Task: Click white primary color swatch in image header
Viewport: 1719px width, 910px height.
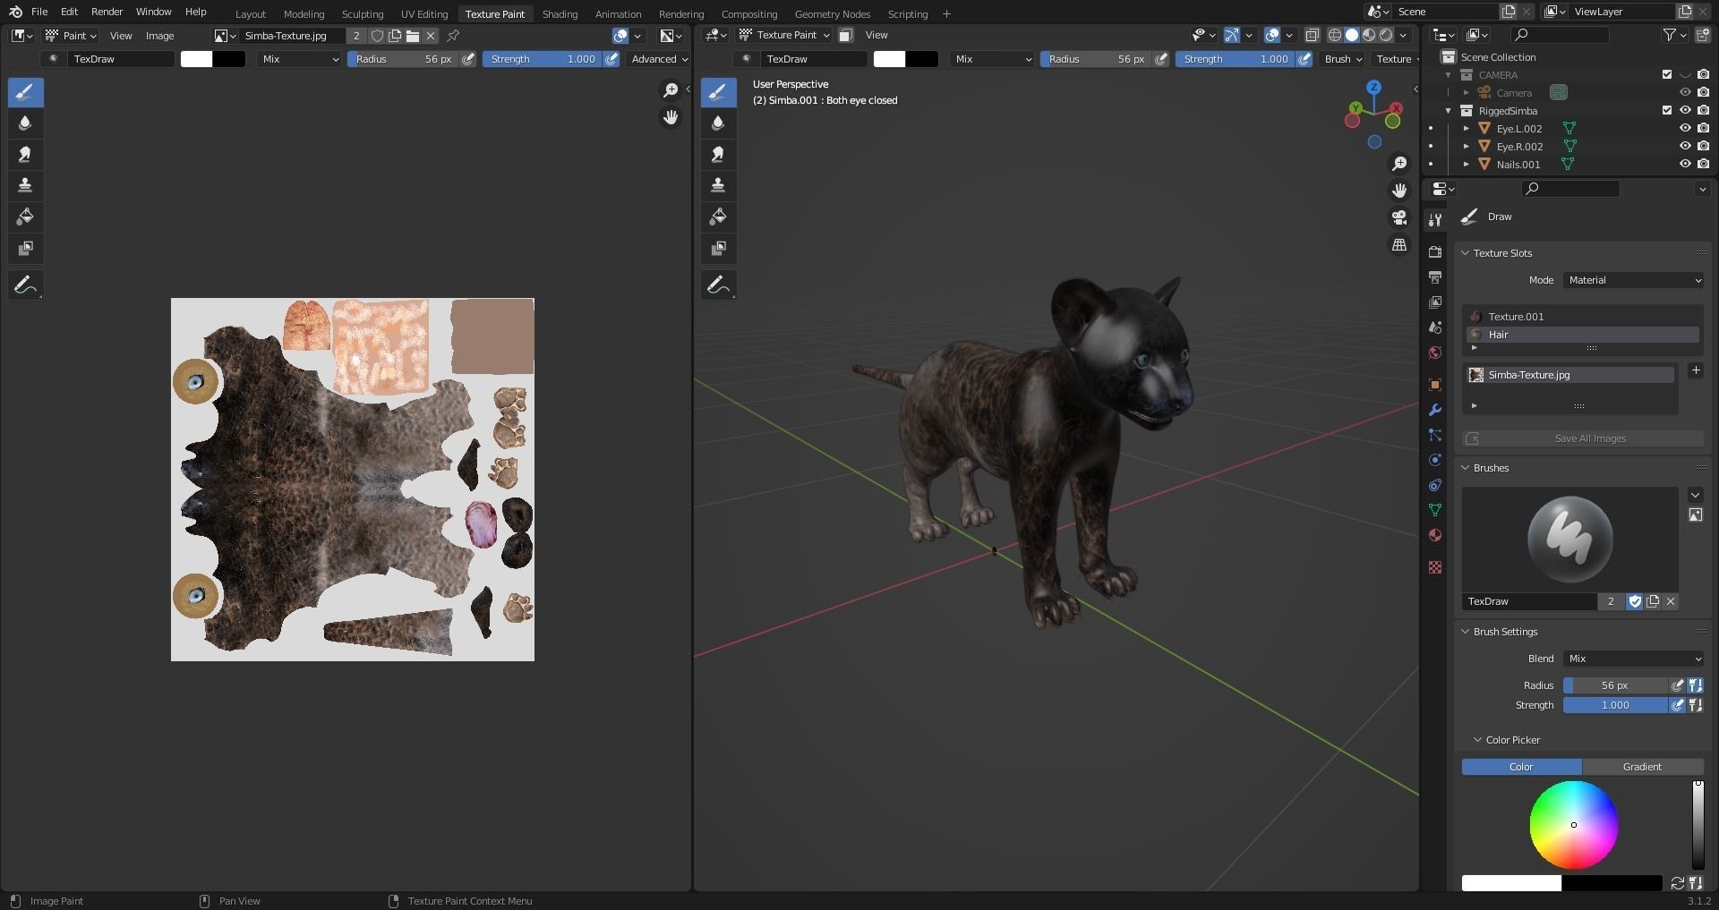Action: pos(196,59)
